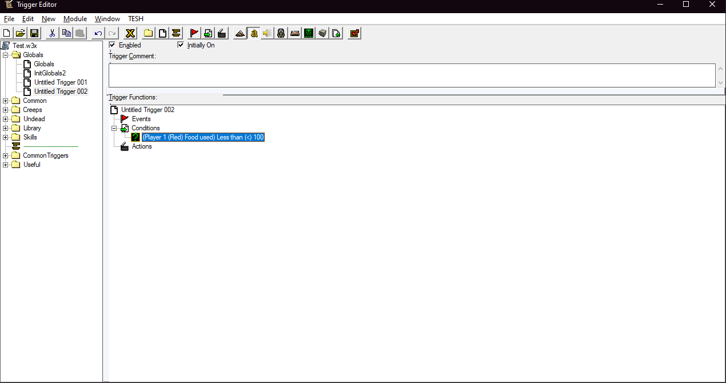Open the Module menu
The height and width of the screenshot is (383, 726).
[75, 19]
